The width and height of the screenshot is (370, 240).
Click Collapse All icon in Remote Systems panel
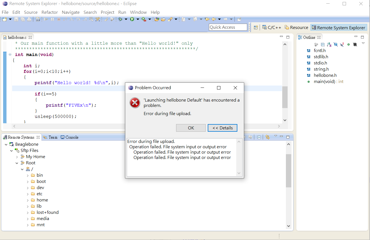259,137
